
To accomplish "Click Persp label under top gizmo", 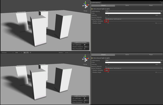I will [x=85, y=11].
